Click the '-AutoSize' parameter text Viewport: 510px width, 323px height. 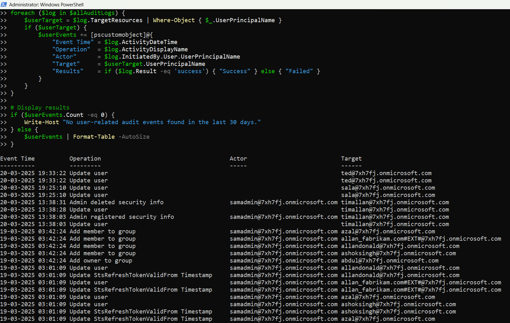[x=134, y=137]
